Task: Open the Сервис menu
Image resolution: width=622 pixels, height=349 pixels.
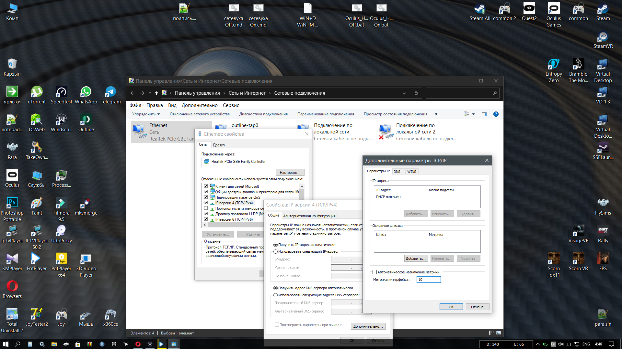Action: pyautogui.click(x=231, y=105)
